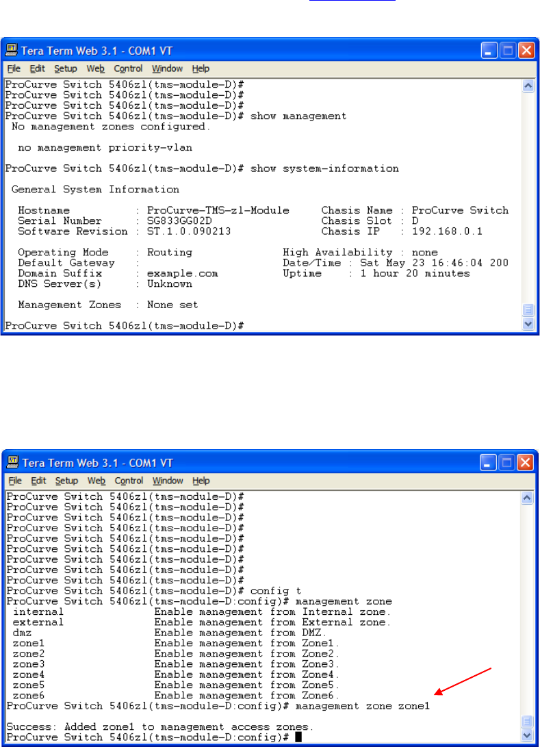The height and width of the screenshot is (747, 540).
Task: Click 'no management priority-vlan' line
Action: click(x=105, y=148)
